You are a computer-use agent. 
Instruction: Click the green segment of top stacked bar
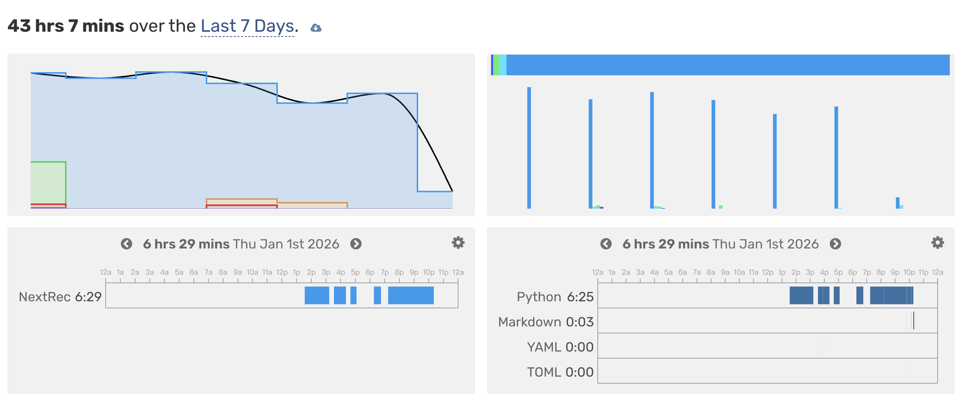[496, 65]
